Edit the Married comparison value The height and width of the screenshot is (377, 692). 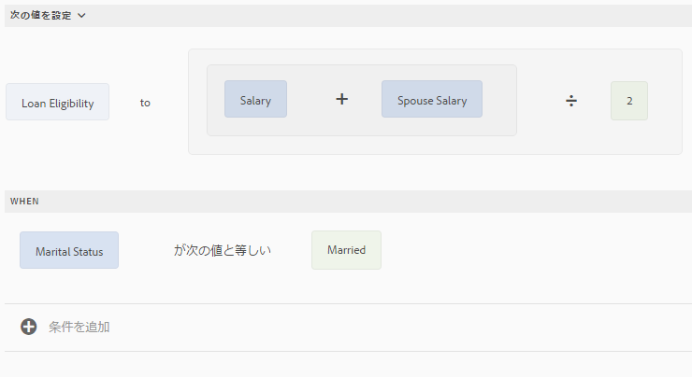(346, 250)
